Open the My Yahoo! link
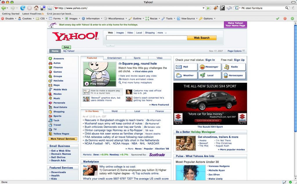 pyautogui.click(x=69, y=51)
